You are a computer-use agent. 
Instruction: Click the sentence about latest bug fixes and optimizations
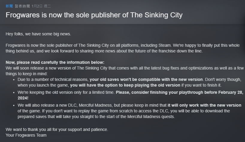pos(125,71)
